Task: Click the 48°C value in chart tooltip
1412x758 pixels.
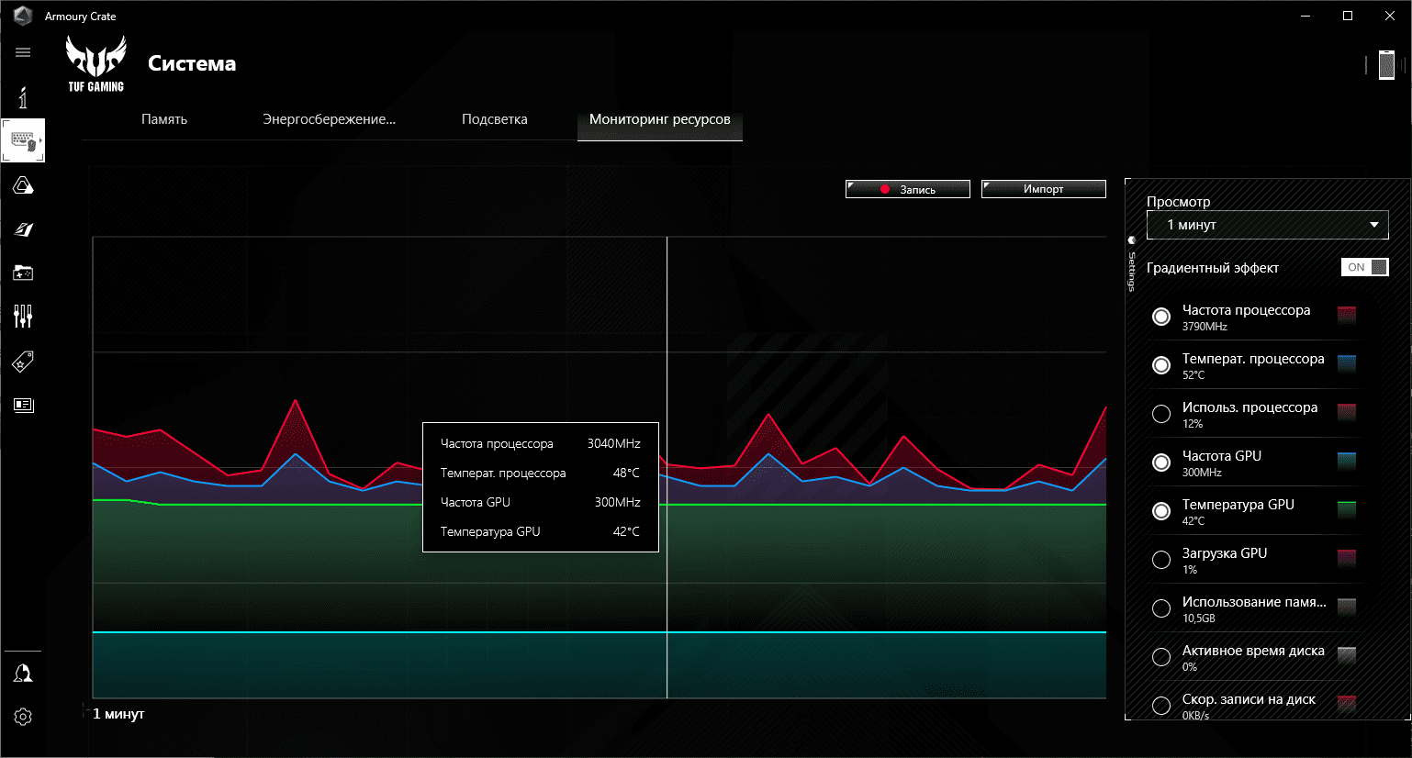Action: [626, 473]
